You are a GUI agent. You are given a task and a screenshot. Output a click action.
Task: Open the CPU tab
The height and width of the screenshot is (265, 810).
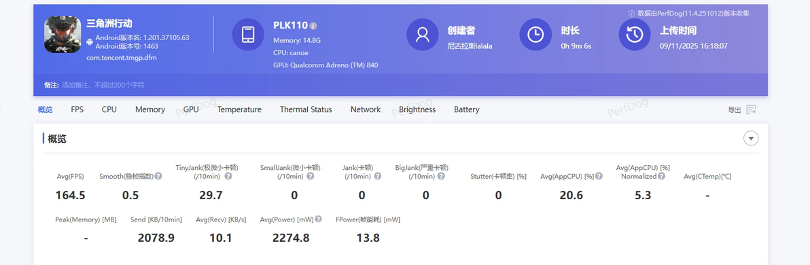(109, 109)
